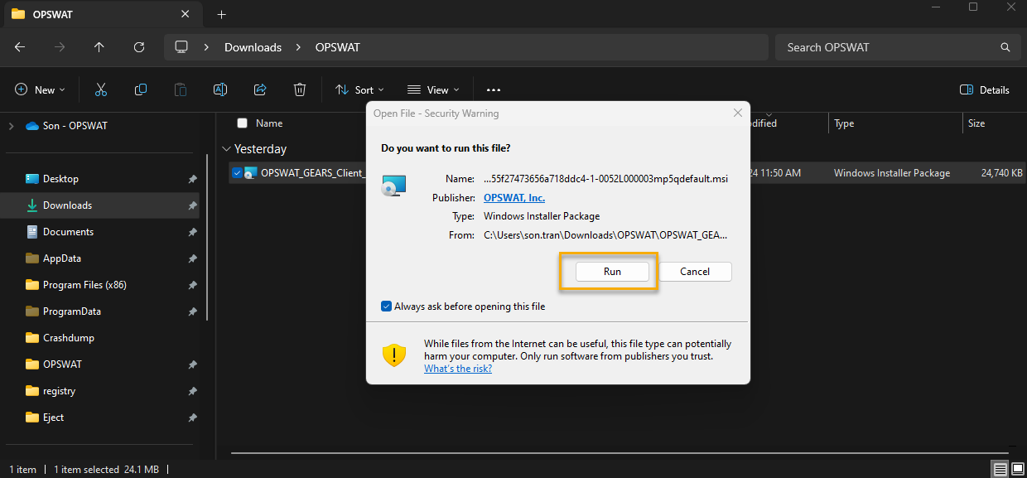Open Documents in the sidebar
Viewport: 1027px width, 478px height.
click(x=68, y=232)
